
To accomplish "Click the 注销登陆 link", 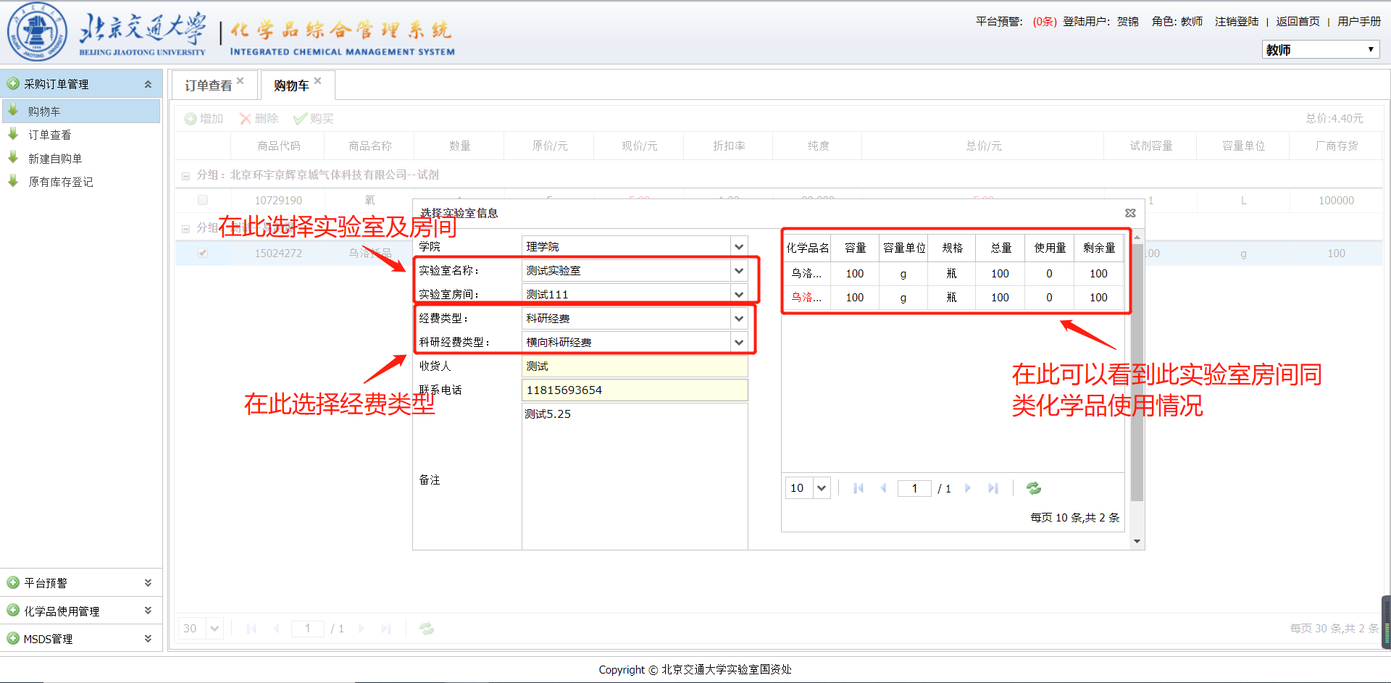I will click(x=1236, y=22).
